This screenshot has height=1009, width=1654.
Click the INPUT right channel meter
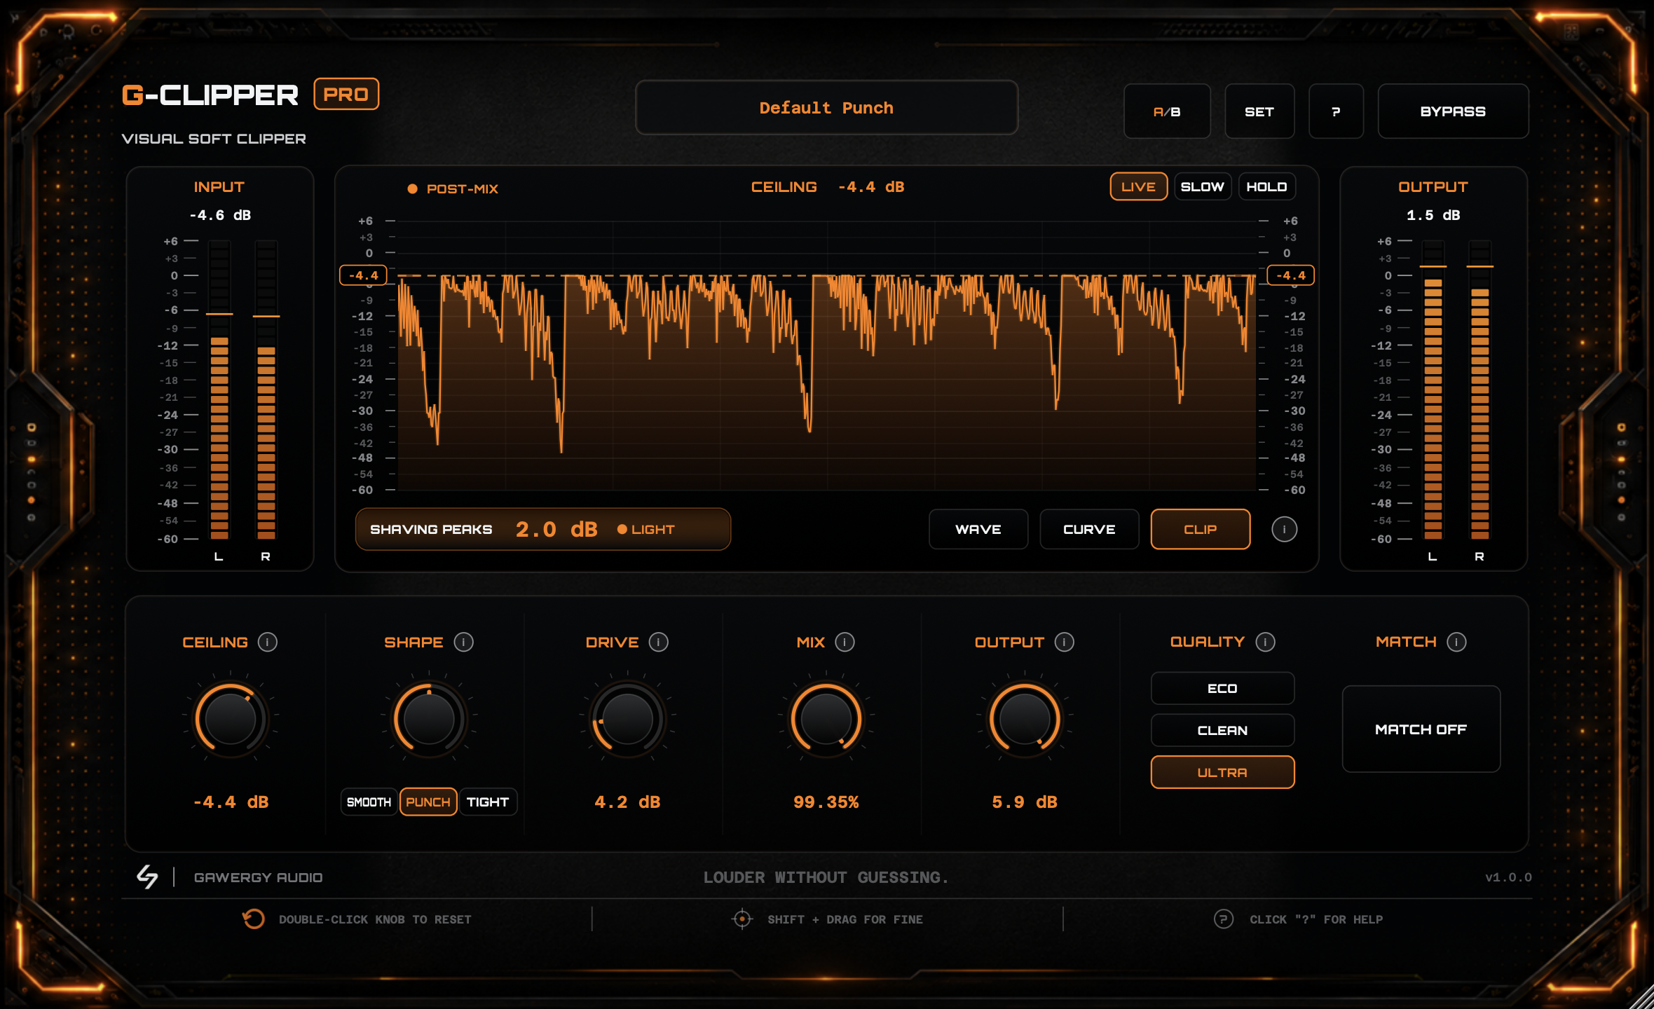pyautogui.click(x=266, y=390)
